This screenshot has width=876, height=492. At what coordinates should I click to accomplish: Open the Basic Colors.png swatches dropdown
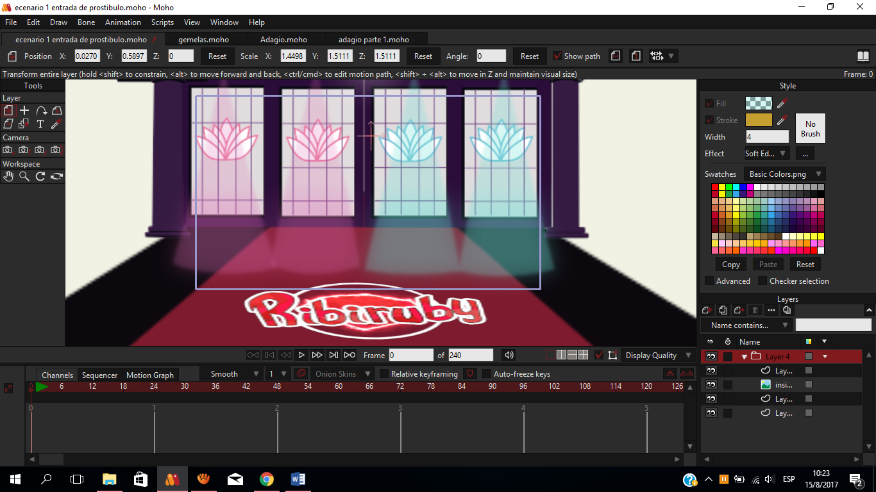click(784, 174)
